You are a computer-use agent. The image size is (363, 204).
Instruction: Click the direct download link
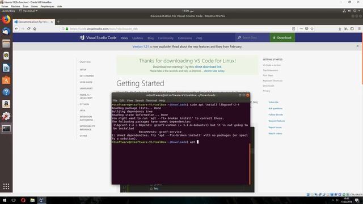tap(208, 67)
